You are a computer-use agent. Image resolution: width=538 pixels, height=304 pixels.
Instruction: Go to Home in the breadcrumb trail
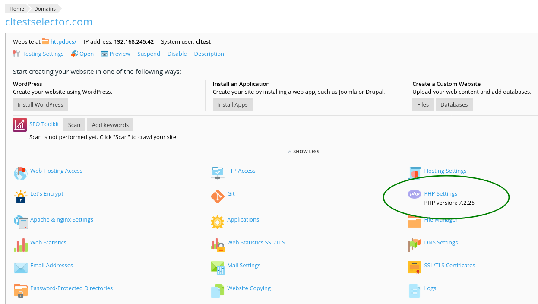pyautogui.click(x=16, y=9)
